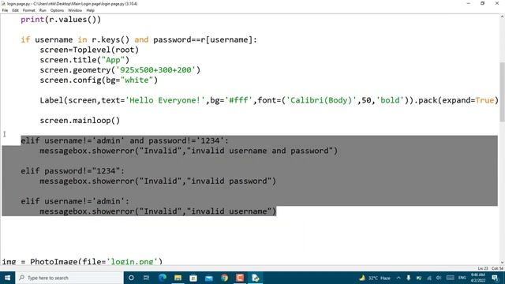The image size is (505, 284).
Task: Open the Format menu
Action: click(x=28, y=10)
